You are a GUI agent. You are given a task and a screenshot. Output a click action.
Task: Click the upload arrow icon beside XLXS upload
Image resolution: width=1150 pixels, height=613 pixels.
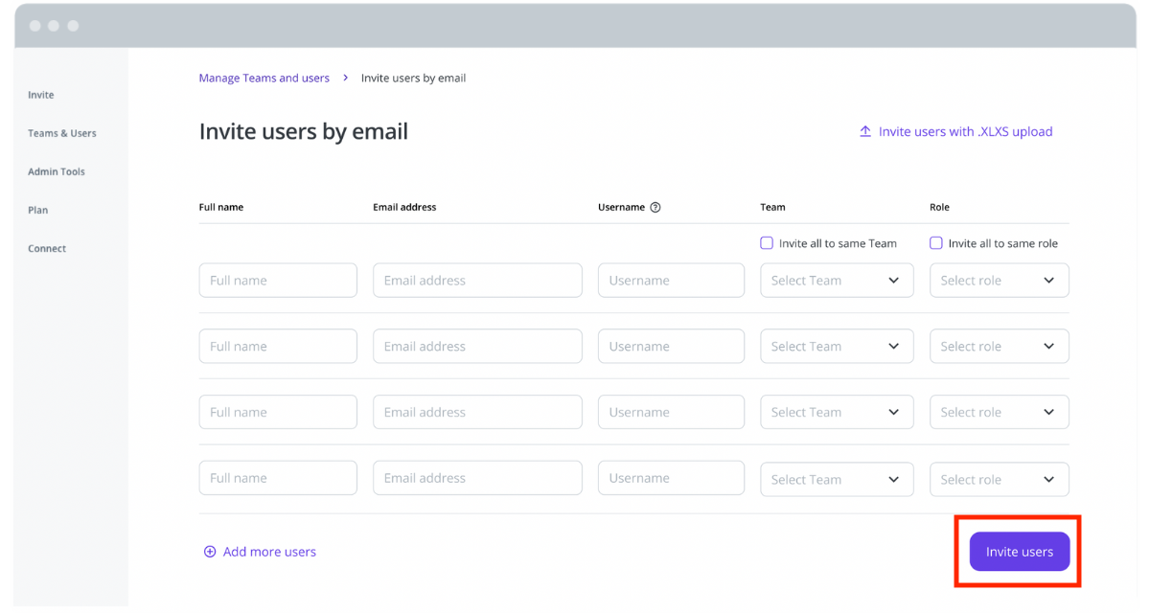[x=865, y=132]
